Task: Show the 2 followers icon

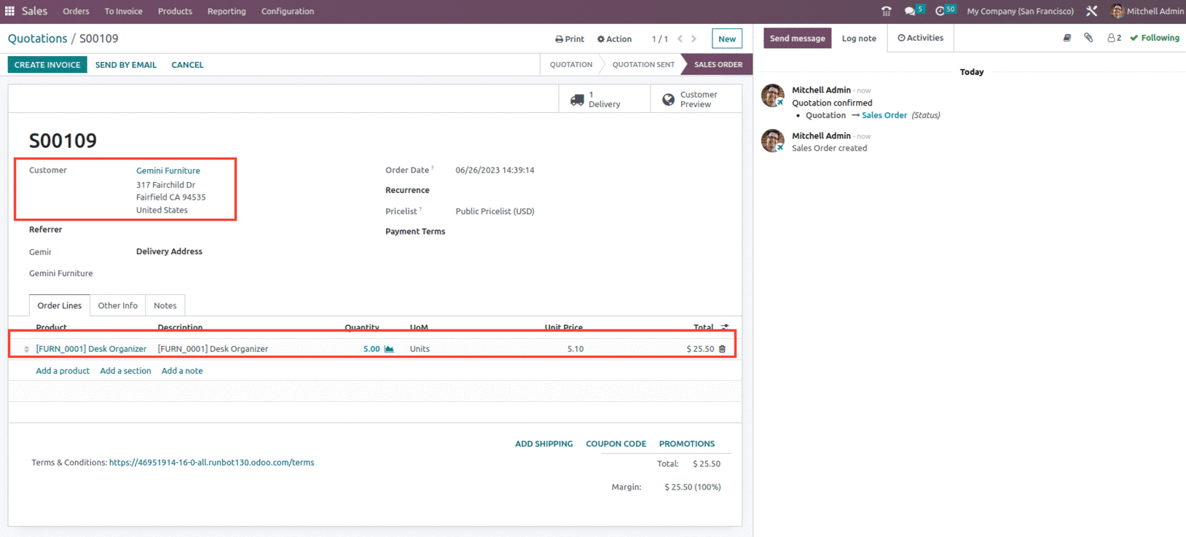Action: point(1114,38)
